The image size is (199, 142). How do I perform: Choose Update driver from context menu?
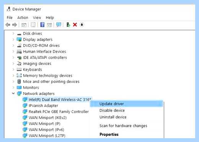[x=126, y=104]
